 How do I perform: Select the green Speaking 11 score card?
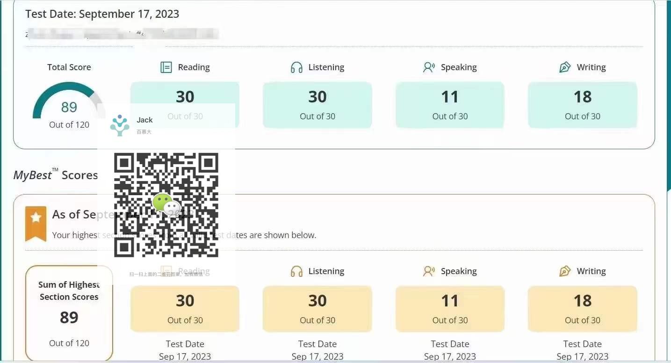point(450,105)
